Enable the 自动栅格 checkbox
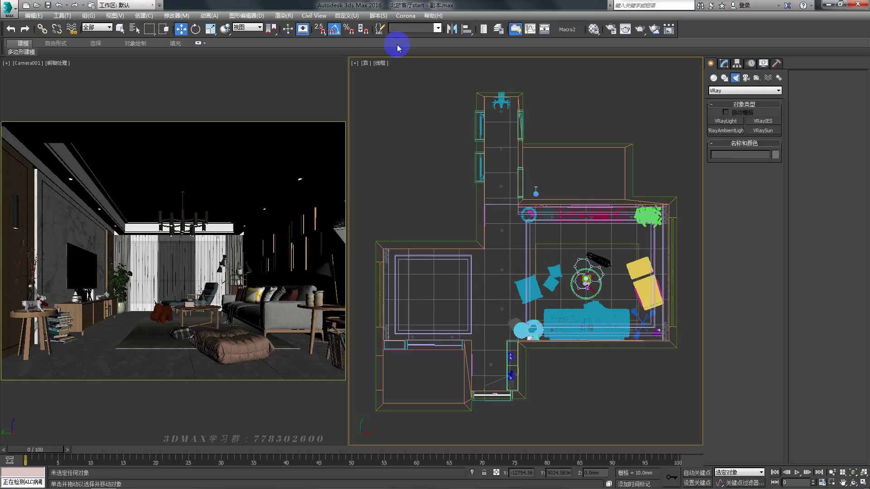This screenshot has height=489, width=870. click(x=725, y=112)
